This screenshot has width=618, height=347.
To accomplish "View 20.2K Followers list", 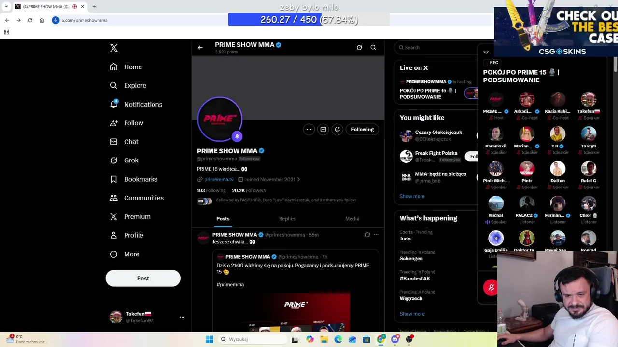I will 249,190.
